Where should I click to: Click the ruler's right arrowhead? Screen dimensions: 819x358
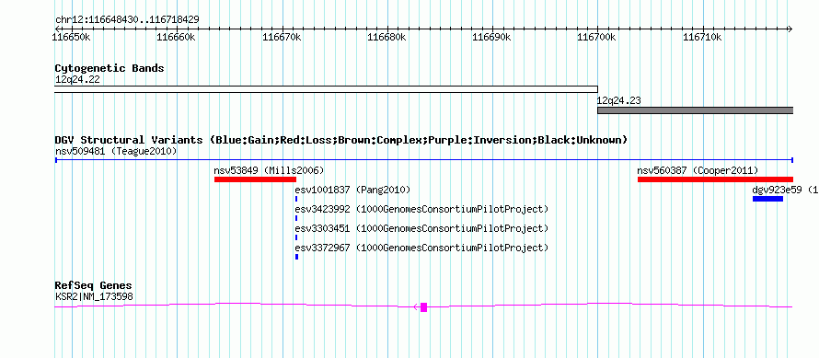[x=790, y=29]
